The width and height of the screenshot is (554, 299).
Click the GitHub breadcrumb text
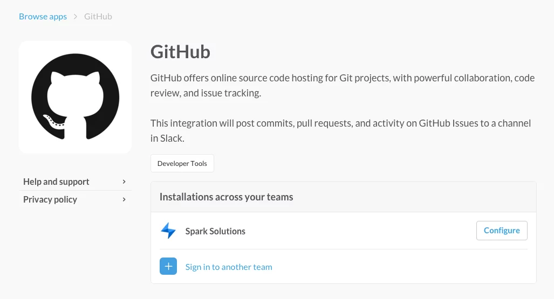pos(98,17)
